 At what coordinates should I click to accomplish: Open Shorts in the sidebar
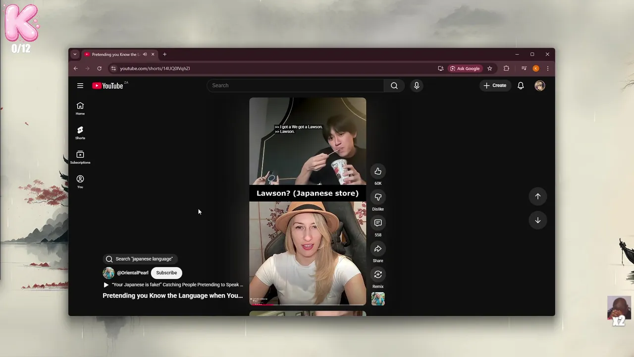point(80,133)
